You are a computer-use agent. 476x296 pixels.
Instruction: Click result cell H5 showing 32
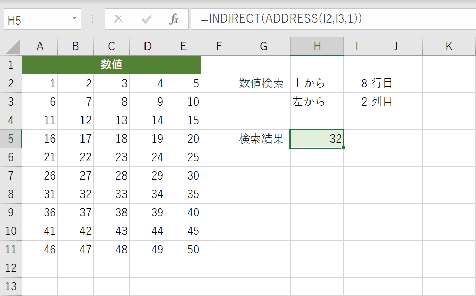pos(317,139)
